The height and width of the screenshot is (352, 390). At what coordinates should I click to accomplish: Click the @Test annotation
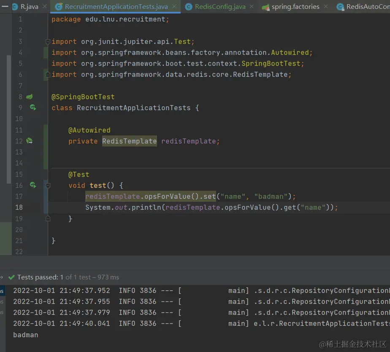79,174
